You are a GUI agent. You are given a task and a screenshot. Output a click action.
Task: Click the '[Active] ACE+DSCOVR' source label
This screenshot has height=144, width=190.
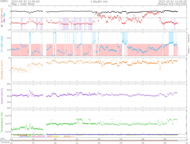coord(172,4)
